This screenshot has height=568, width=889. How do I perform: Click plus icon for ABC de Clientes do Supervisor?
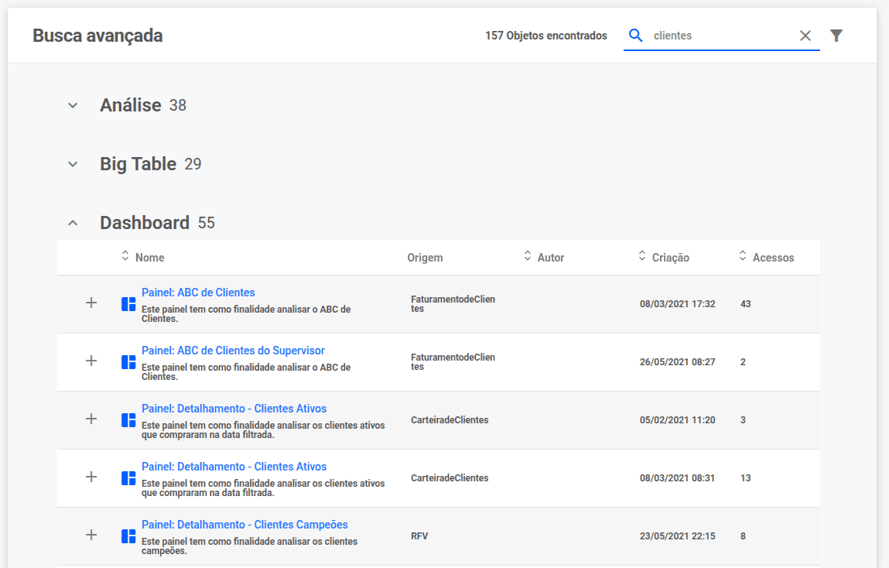(91, 361)
